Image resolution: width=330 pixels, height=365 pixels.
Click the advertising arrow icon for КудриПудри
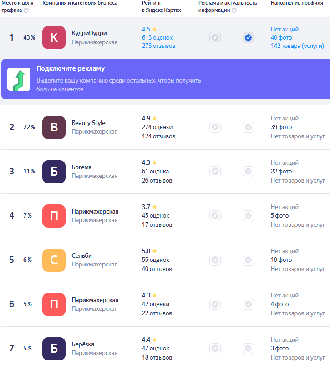[x=215, y=38]
